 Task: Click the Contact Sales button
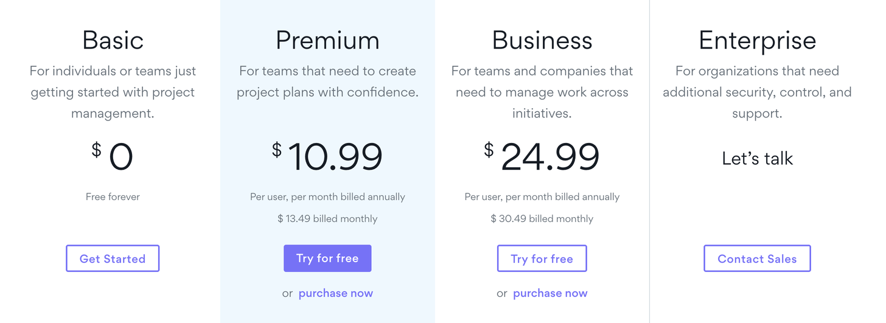[x=757, y=259]
